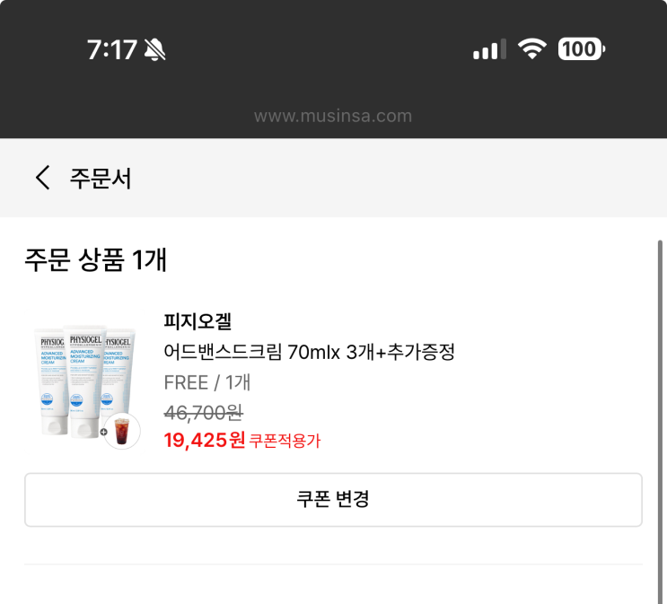Go back using the left chevron arrow
This screenshot has width=667, height=604.
click(x=42, y=178)
